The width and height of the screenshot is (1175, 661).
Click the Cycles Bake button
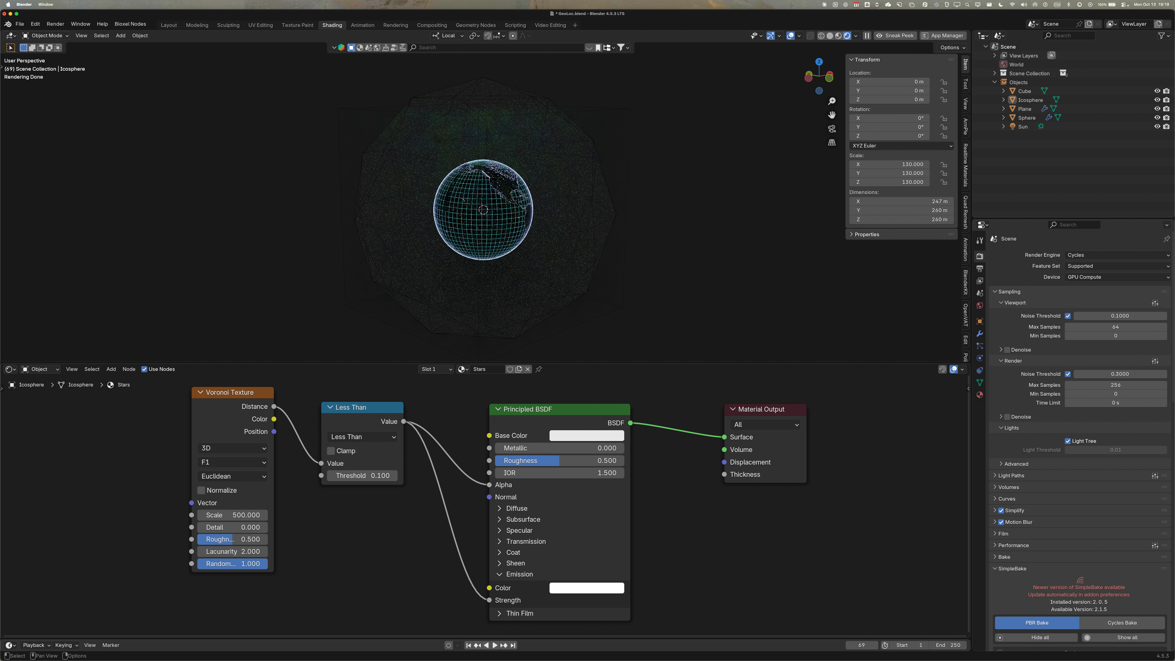(1122, 623)
